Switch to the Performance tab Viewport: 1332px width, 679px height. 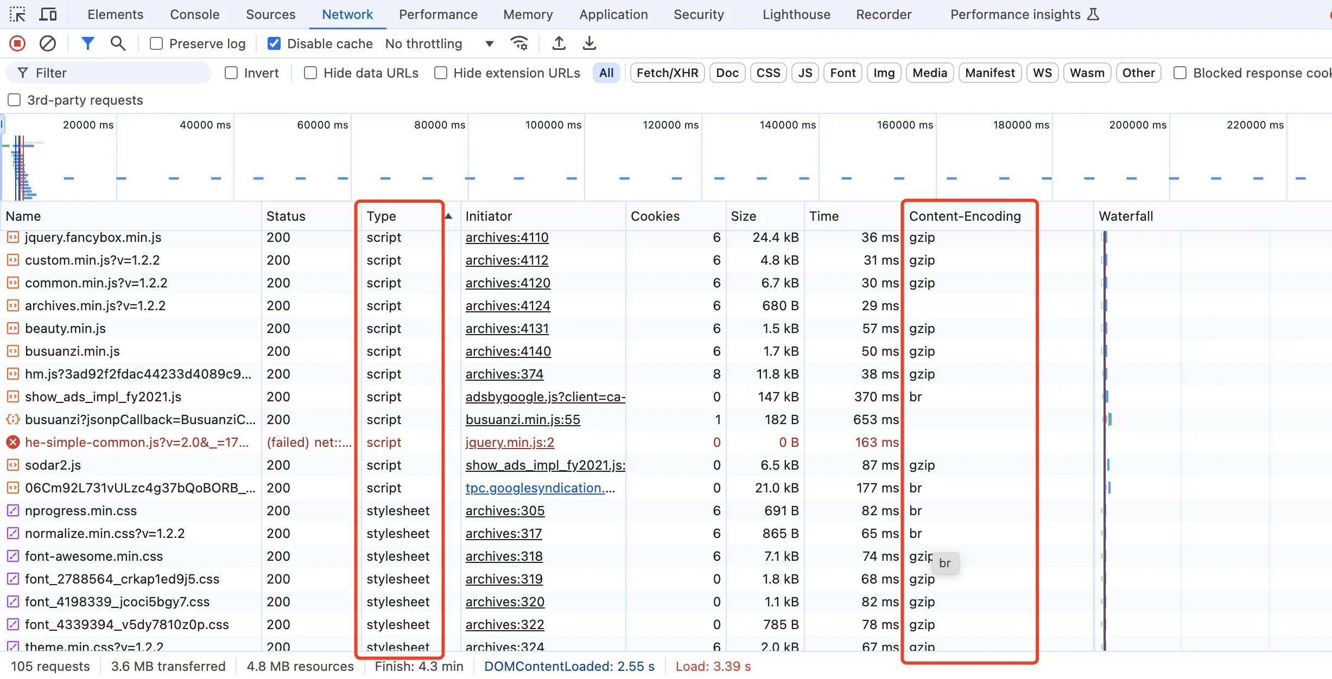click(439, 15)
